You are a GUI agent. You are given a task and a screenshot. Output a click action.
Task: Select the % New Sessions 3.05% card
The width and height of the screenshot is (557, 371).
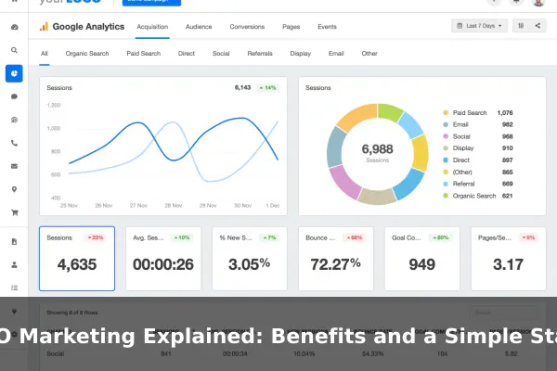pyautogui.click(x=250, y=259)
